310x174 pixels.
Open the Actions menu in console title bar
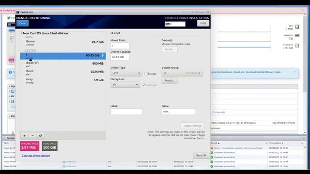[x=201, y=12]
